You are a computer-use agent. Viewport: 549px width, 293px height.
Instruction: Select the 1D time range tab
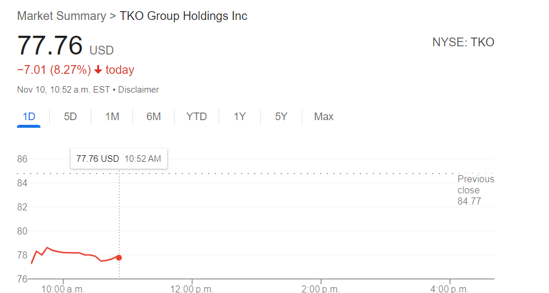coord(29,117)
